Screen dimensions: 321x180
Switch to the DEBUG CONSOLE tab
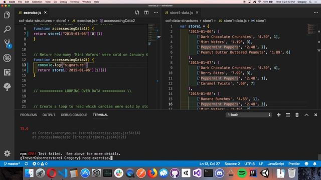coord(74,115)
